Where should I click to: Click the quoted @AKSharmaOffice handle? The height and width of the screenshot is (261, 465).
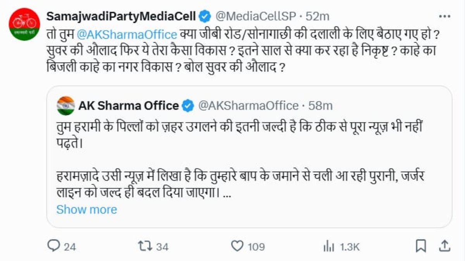tap(248, 106)
